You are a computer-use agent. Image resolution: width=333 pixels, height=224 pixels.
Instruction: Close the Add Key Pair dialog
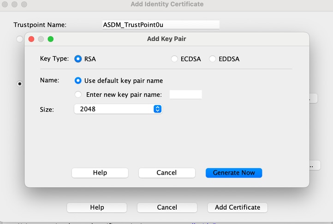tap(31, 39)
